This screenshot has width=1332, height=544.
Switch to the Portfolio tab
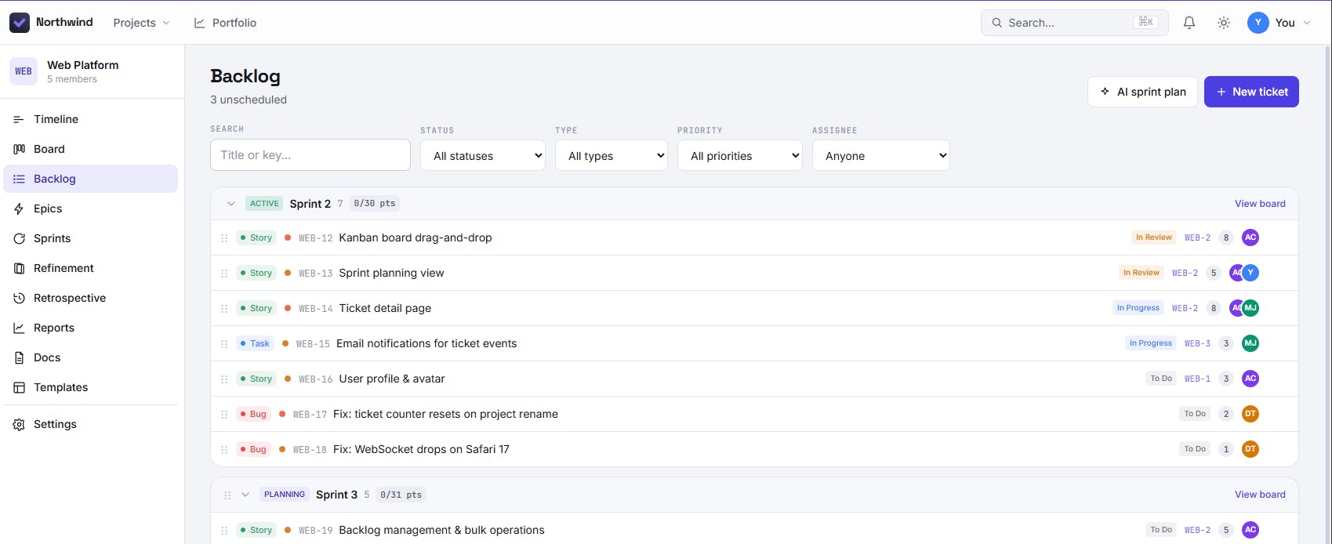(x=225, y=23)
